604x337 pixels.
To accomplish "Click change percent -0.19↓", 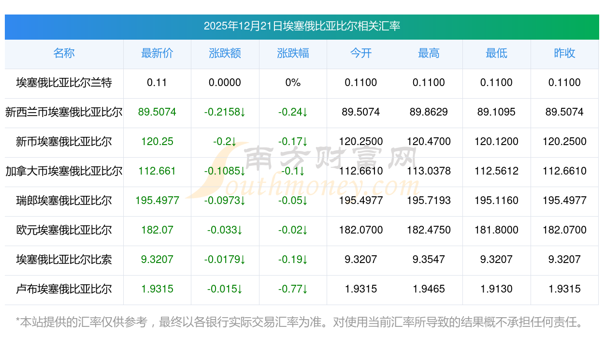I will [x=293, y=260].
